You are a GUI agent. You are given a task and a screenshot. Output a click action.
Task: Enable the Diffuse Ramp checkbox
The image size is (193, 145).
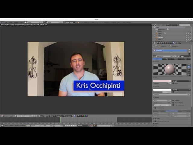coord(173,83)
